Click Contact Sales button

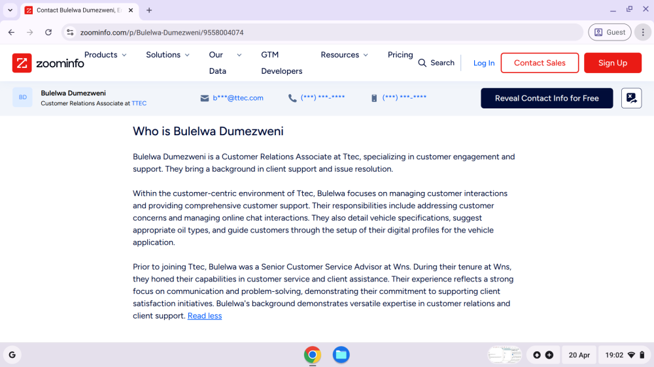pos(540,63)
